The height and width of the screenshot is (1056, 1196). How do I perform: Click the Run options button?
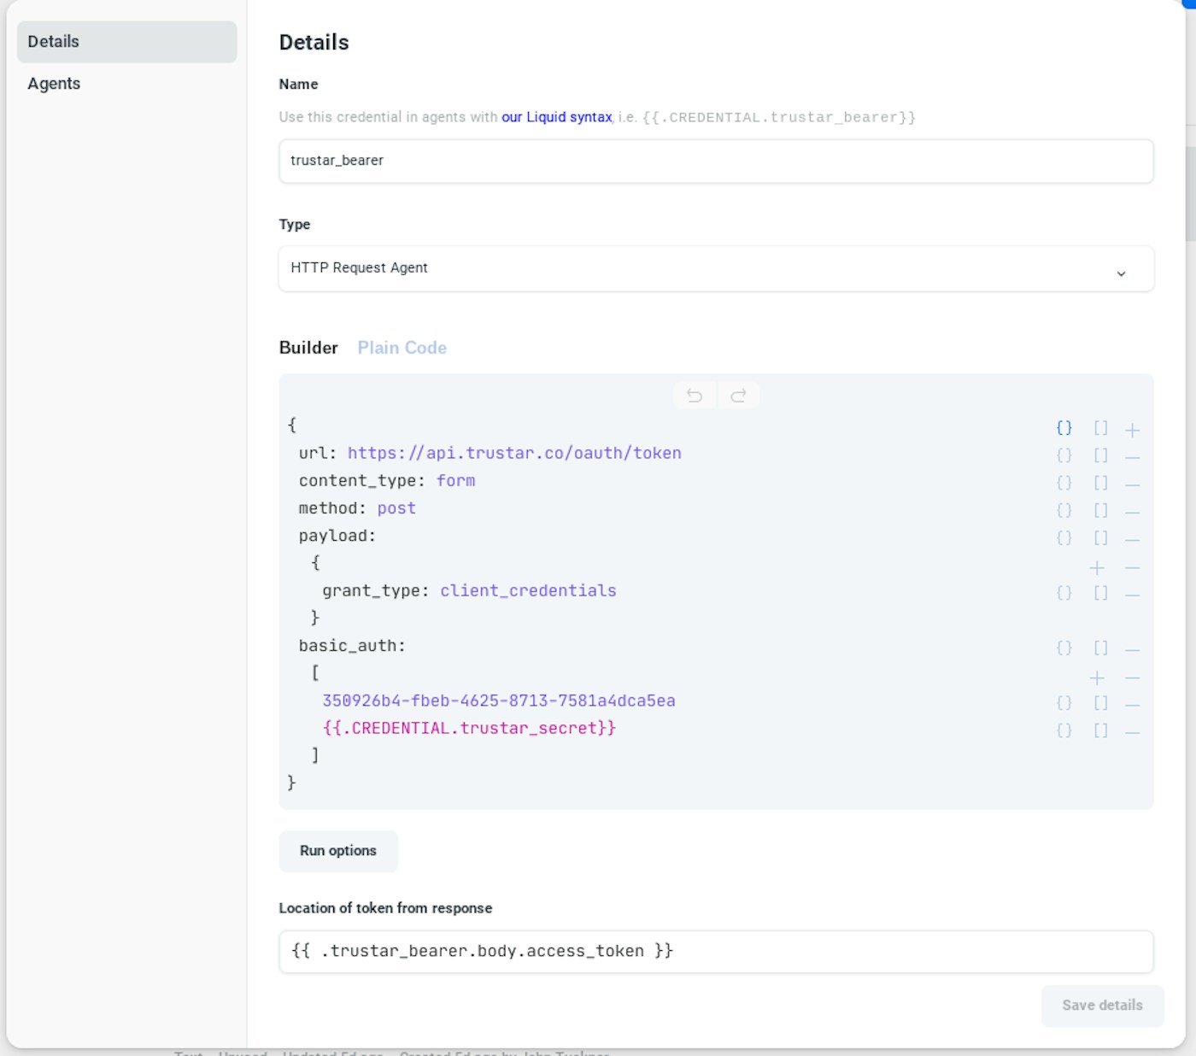(x=338, y=851)
